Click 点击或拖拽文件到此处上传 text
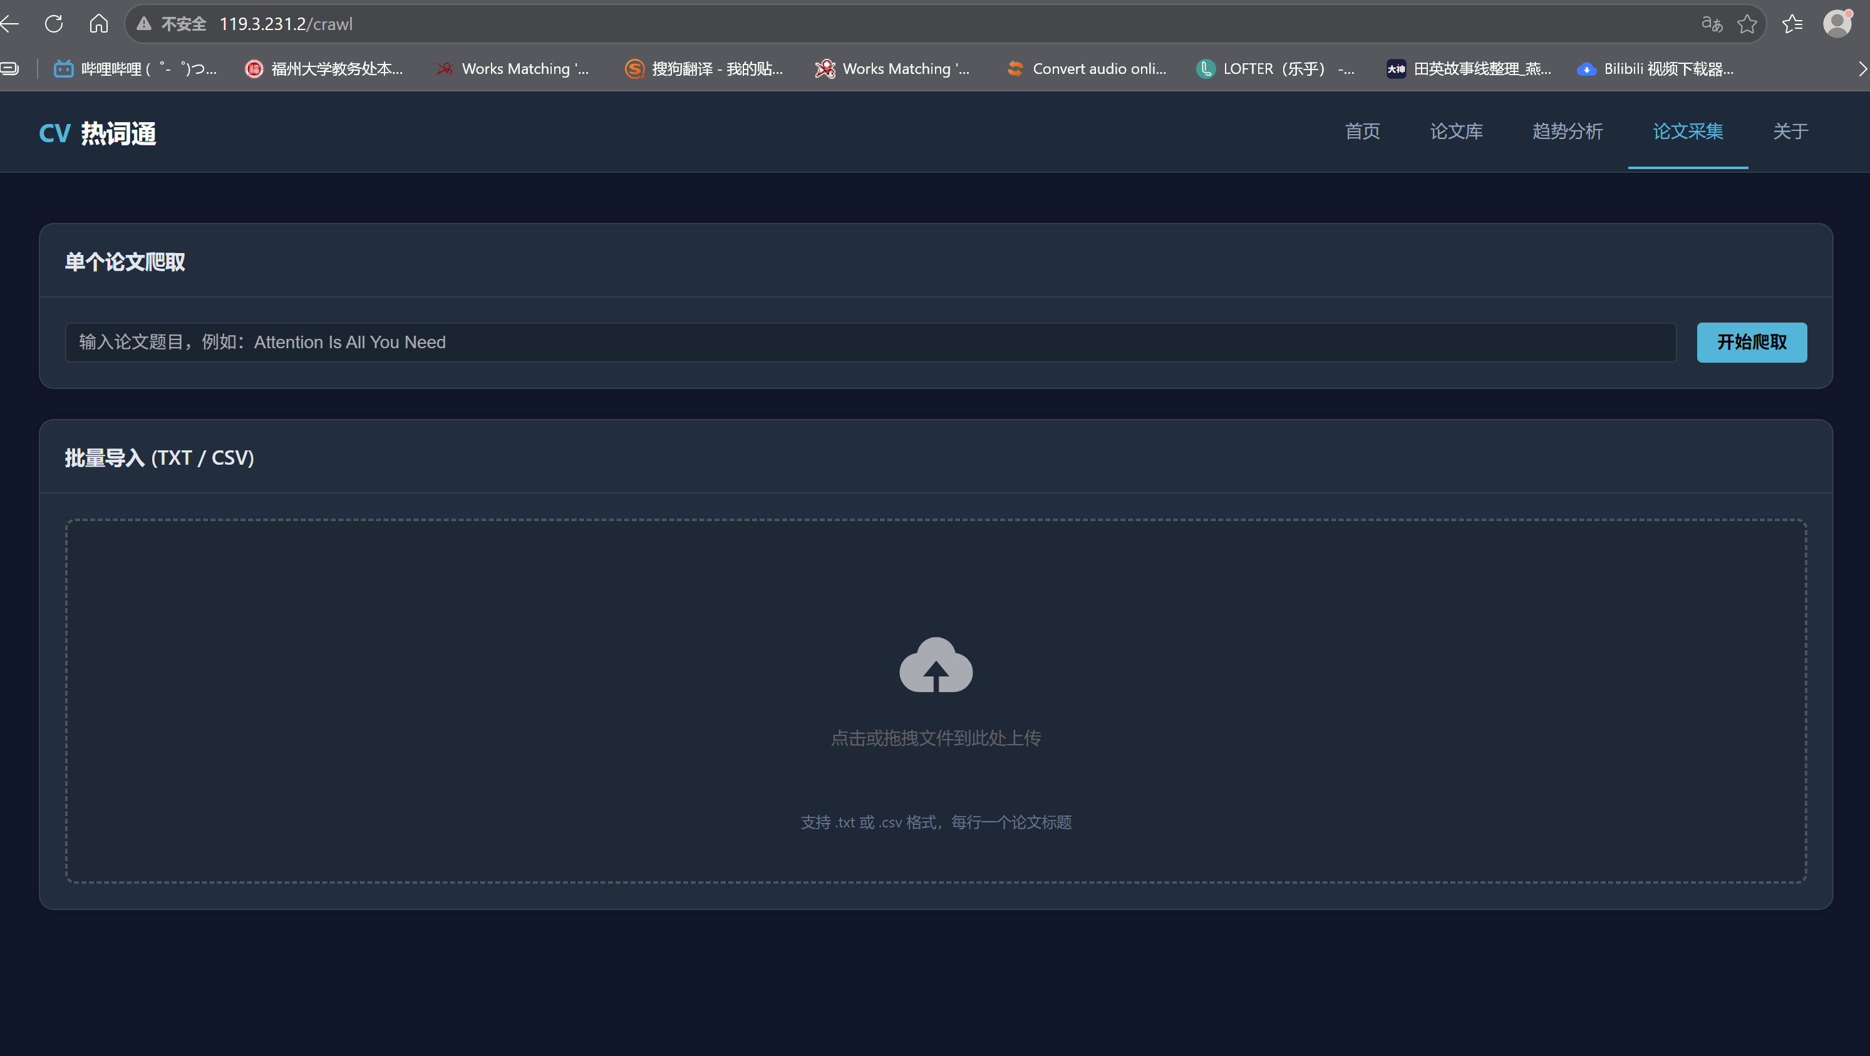The image size is (1870, 1056). [936, 738]
